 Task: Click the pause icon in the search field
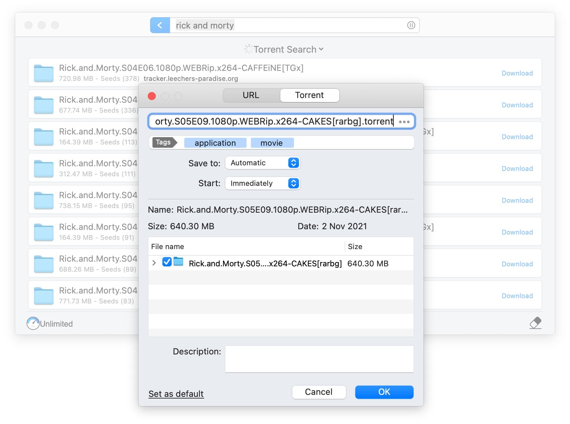click(x=411, y=25)
